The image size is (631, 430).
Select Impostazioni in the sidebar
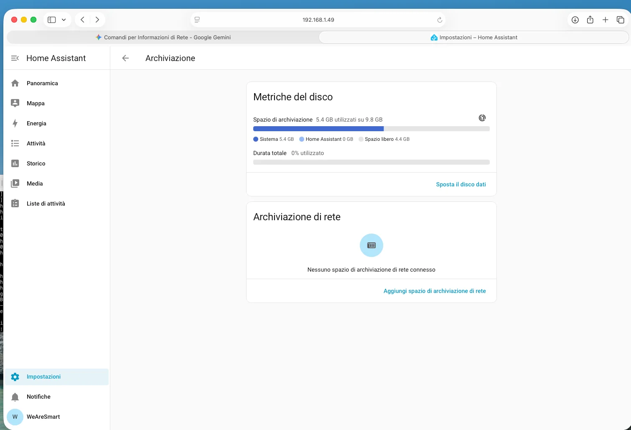pyautogui.click(x=57, y=377)
